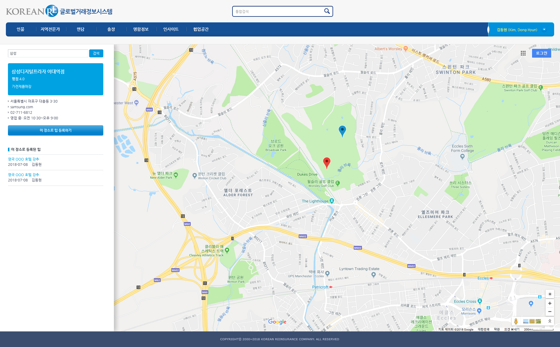Screen dimensions: 560x347
Task: Expand the map imagery panel chevron
Action: (550, 321)
